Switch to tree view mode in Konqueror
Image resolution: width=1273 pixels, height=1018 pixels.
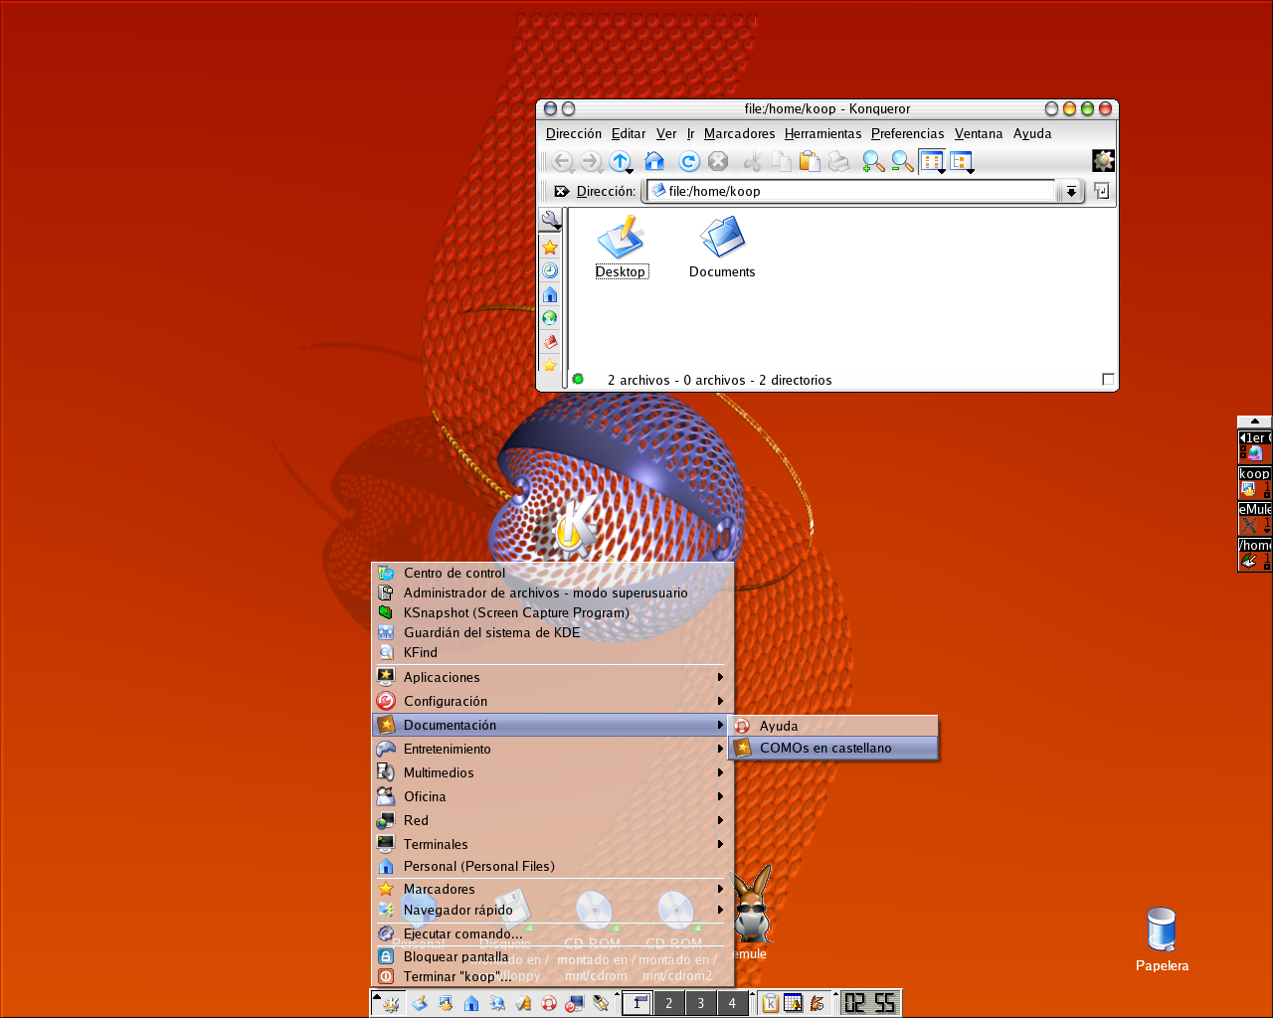(961, 161)
